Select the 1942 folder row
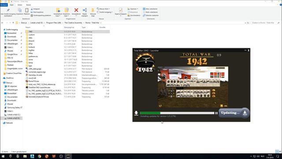The width and height of the screenshot is (282, 159). click(67, 31)
